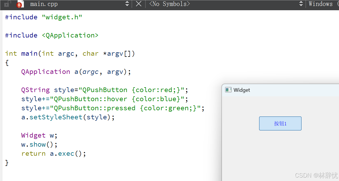The height and width of the screenshot is (181, 339).
Task: Click the show() call in the code
Action: pyautogui.click(x=41, y=144)
